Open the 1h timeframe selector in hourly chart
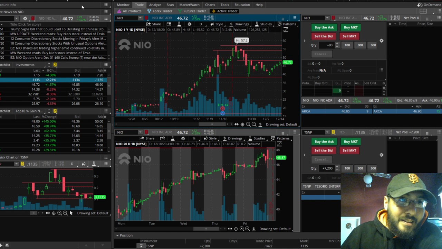This screenshot has height=249, width=442. click(194, 138)
